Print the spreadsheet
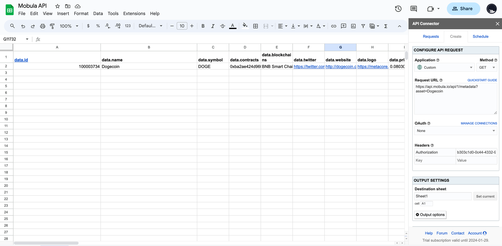 pos(43,26)
